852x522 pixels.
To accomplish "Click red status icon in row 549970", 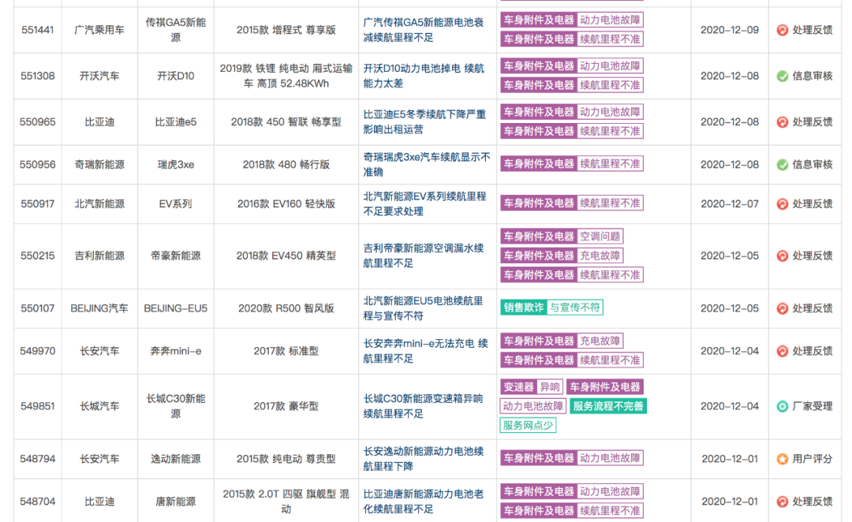I will coord(782,352).
